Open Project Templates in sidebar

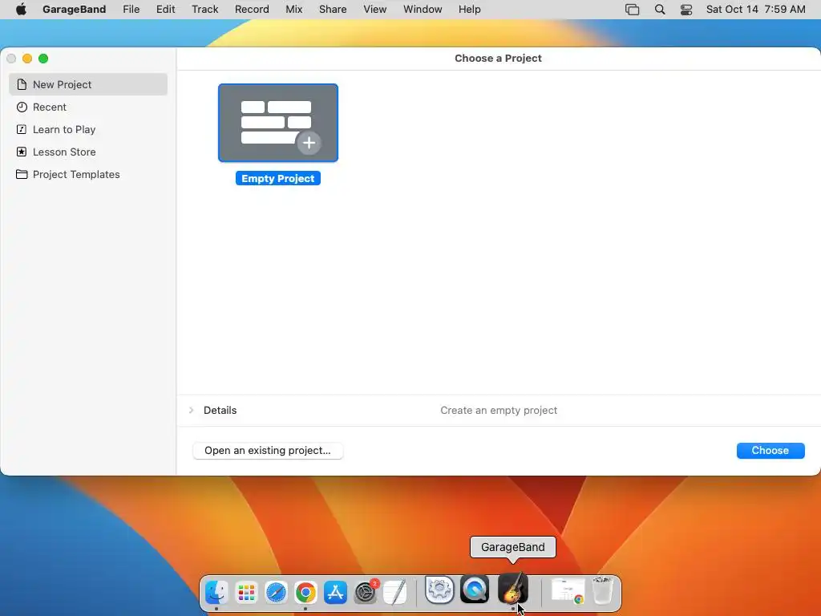(88, 174)
